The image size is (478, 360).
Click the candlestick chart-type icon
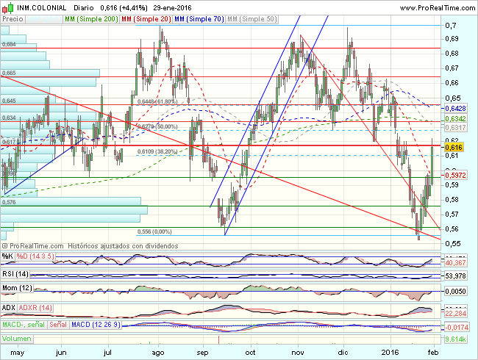click(x=8, y=7)
